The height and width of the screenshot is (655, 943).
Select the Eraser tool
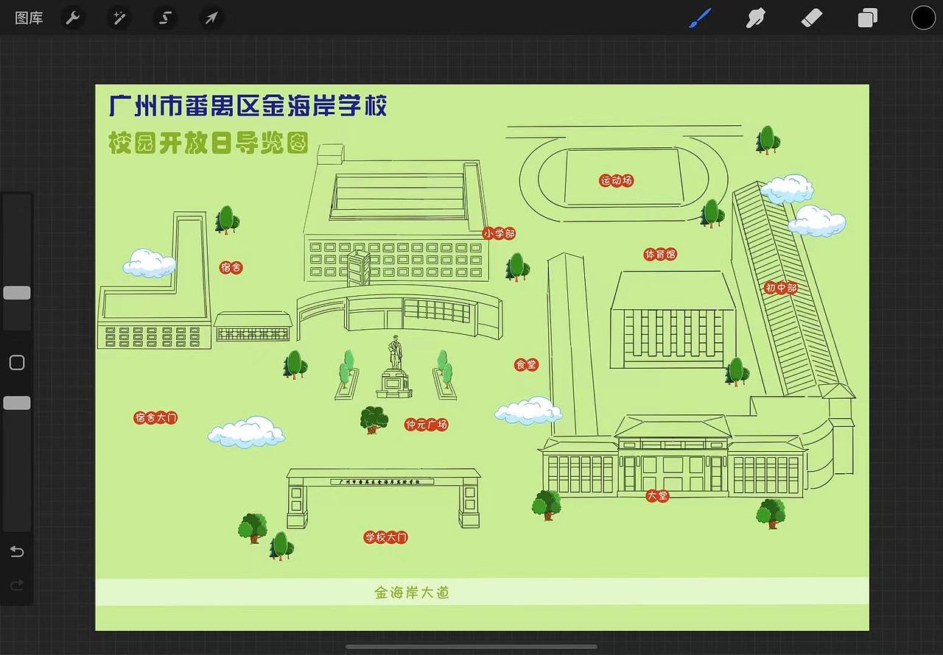(811, 18)
